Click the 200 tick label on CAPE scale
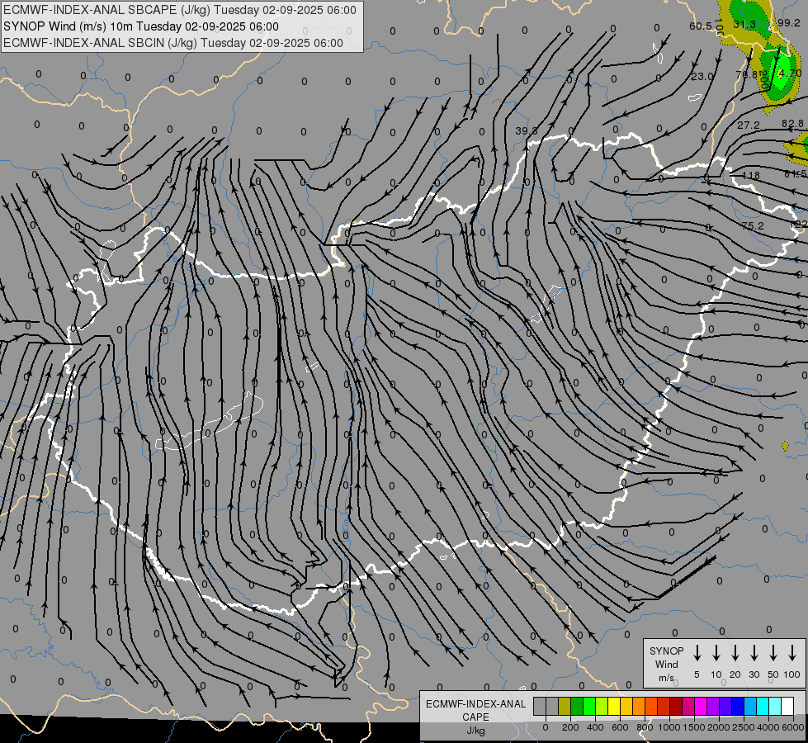The image size is (808, 743). tap(570, 727)
